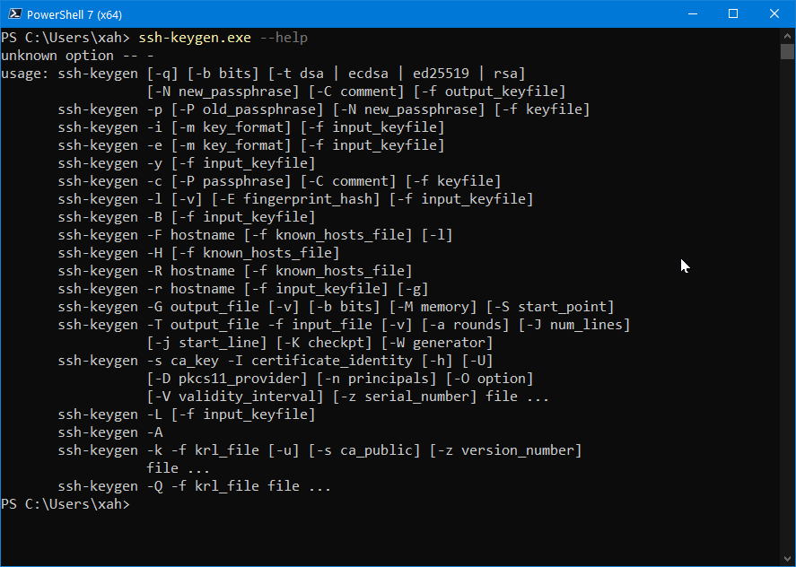This screenshot has height=567, width=796.
Task: Click the 'ssh-keygen -i' usage line
Action: pos(250,127)
